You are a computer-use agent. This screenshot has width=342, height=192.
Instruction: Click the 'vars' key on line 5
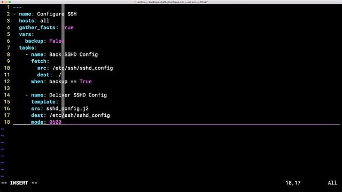tap(25, 34)
